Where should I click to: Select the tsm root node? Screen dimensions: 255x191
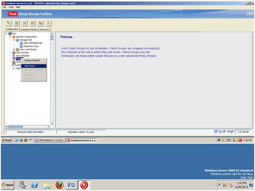point(14,34)
